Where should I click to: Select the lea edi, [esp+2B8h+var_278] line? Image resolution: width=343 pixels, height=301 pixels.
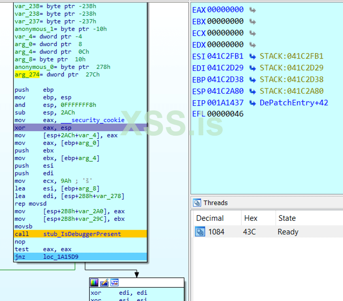pos(70,196)
